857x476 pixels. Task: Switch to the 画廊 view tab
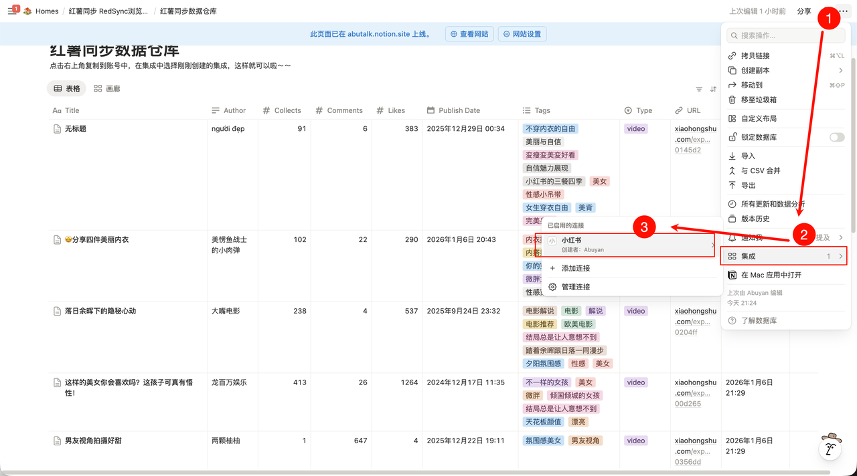[x=107, y=88]
